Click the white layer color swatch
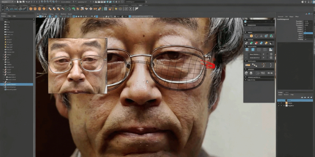Screen dimensions: 315x157 click(287, 106)
